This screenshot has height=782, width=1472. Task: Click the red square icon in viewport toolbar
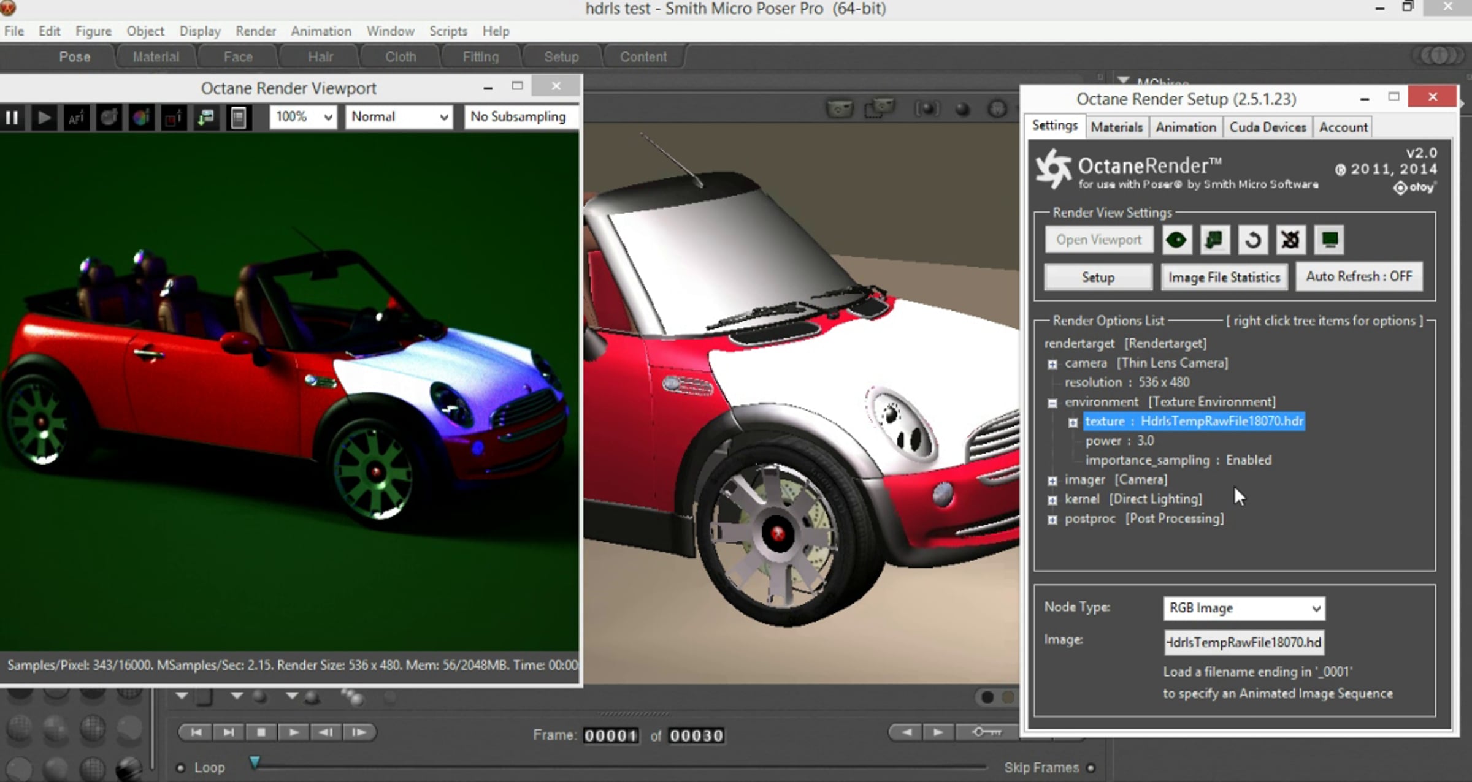174,117
